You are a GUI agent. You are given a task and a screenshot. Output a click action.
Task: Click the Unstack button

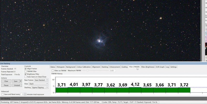click(17, 85)
